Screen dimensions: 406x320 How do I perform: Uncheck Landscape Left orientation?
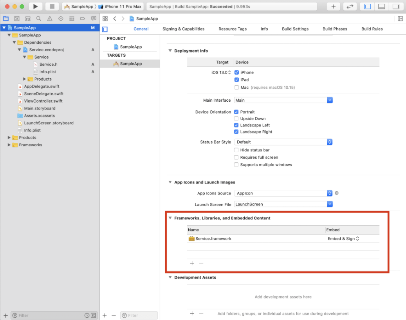tap(236, 125)
